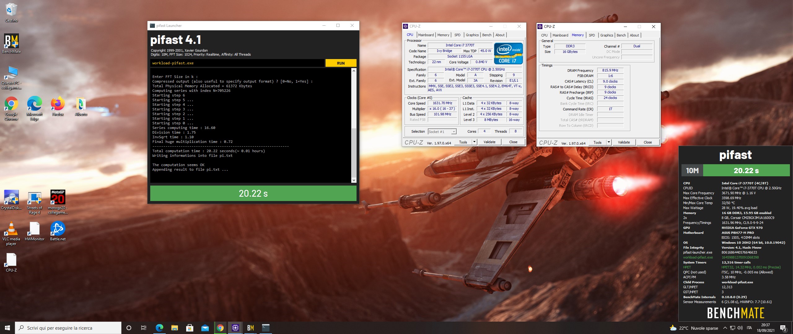The height and width of the screenshot is (334, 793).
Task: Open the Cestino recycle bin icon
Action: point(11,12)
